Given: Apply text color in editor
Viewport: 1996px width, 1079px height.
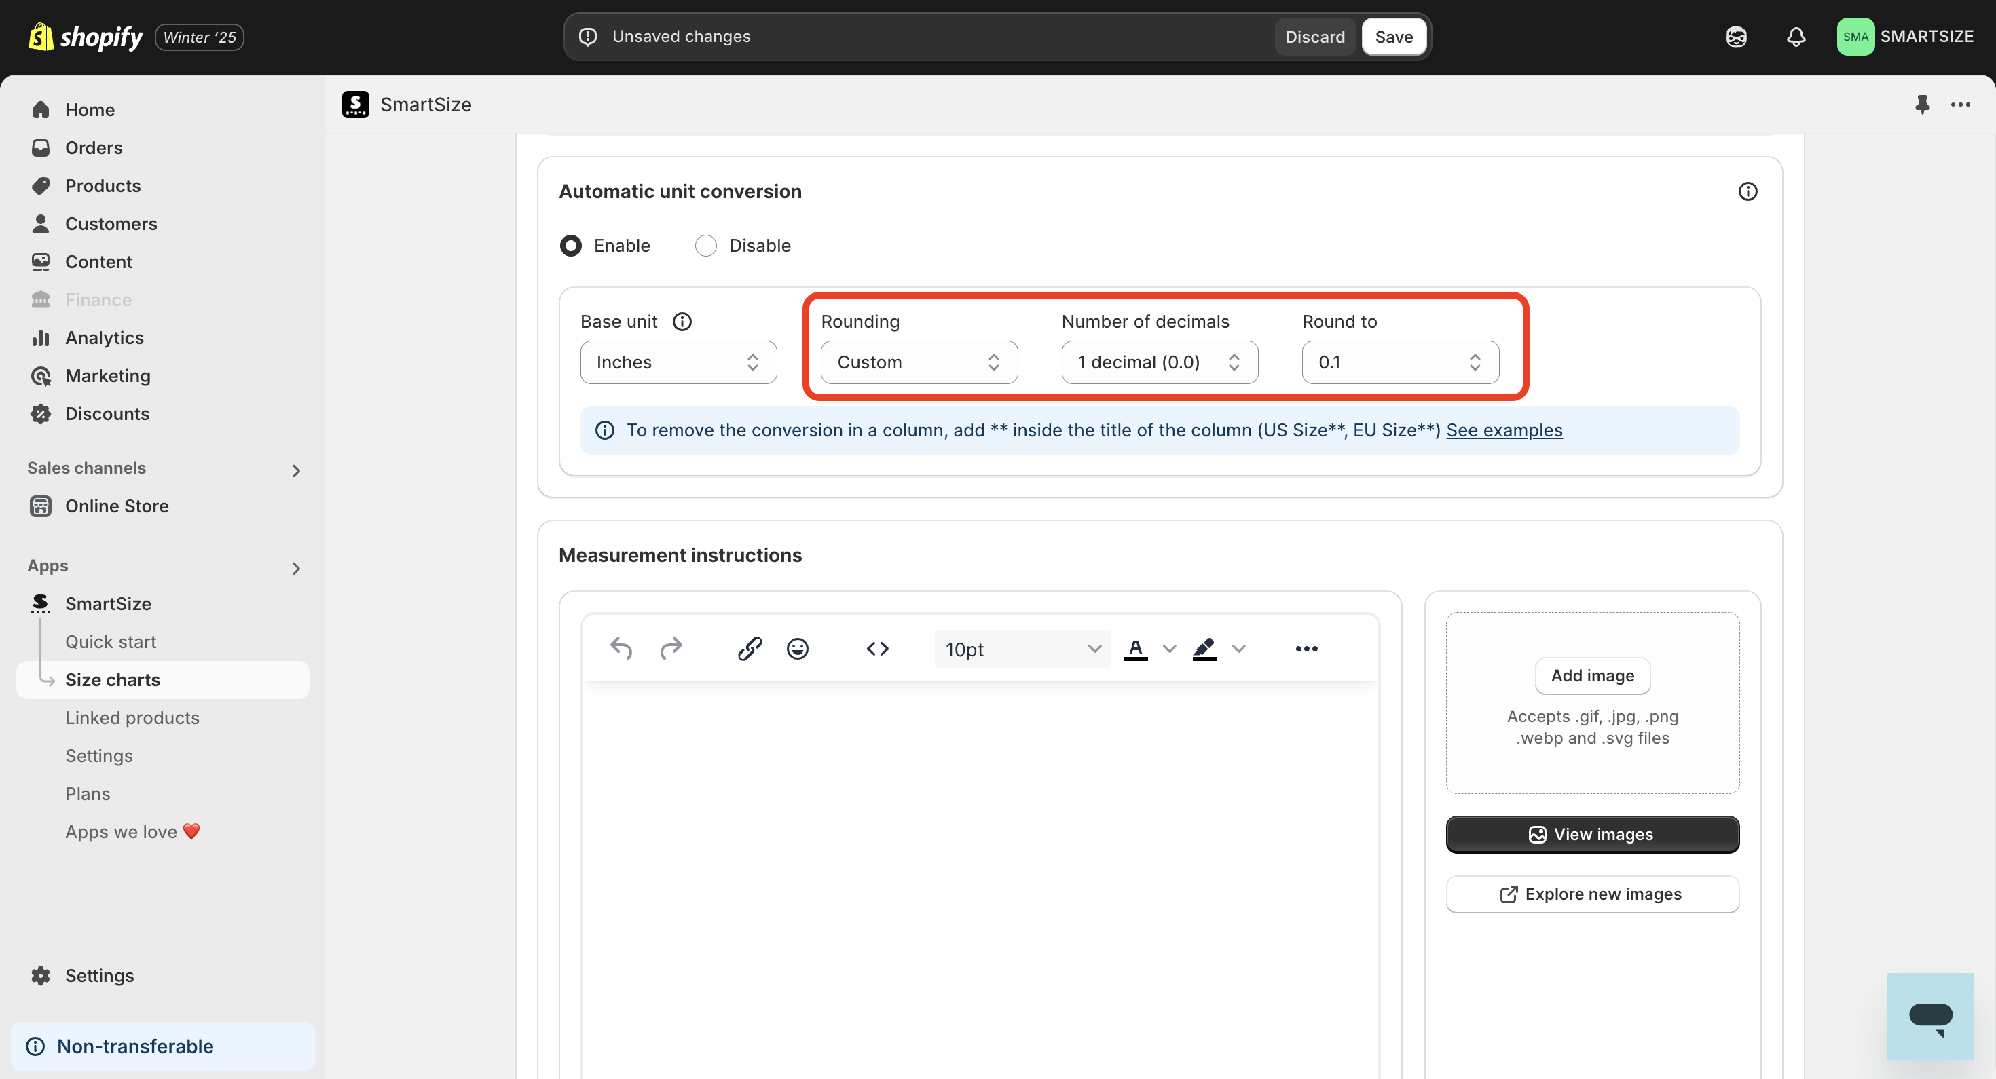Looking at the screenshot, I should point(1135,648).
